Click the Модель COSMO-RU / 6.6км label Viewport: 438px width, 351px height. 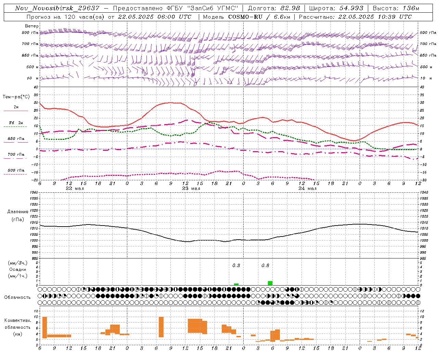(246, 17)
